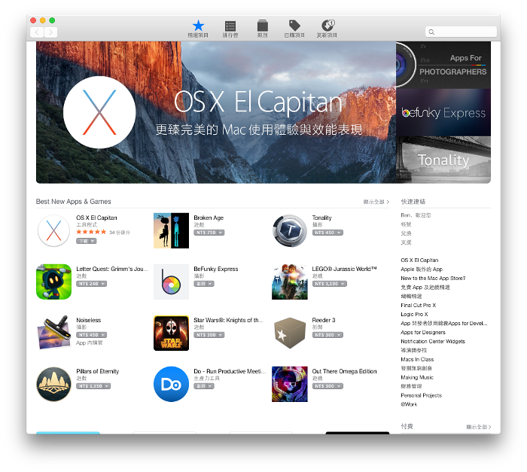
Task: Open the Final Cut Pro X quick link
Action: pyautogui.click(x=419, y=305)
